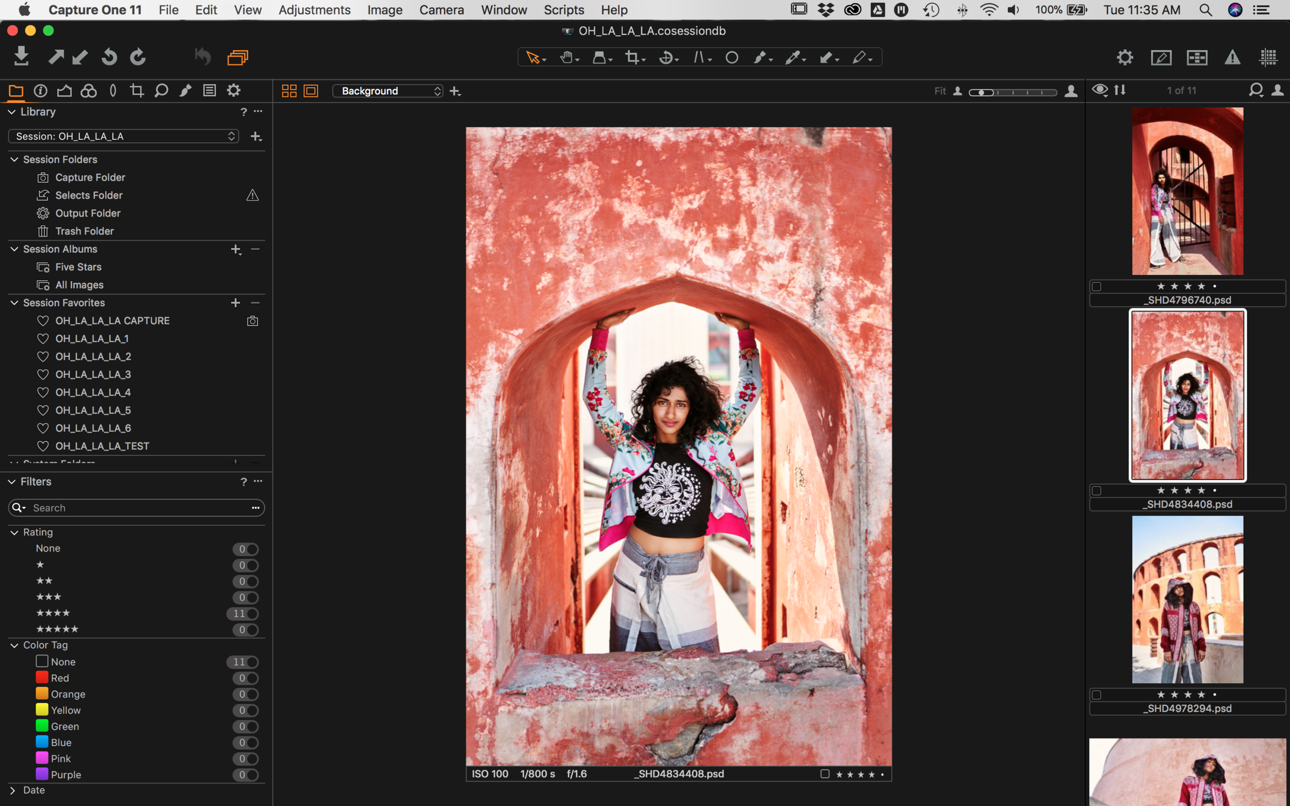The height and width of the screenshot is (806, 1290).
Task: Open the Output gear tool tab
Action: 234,90
